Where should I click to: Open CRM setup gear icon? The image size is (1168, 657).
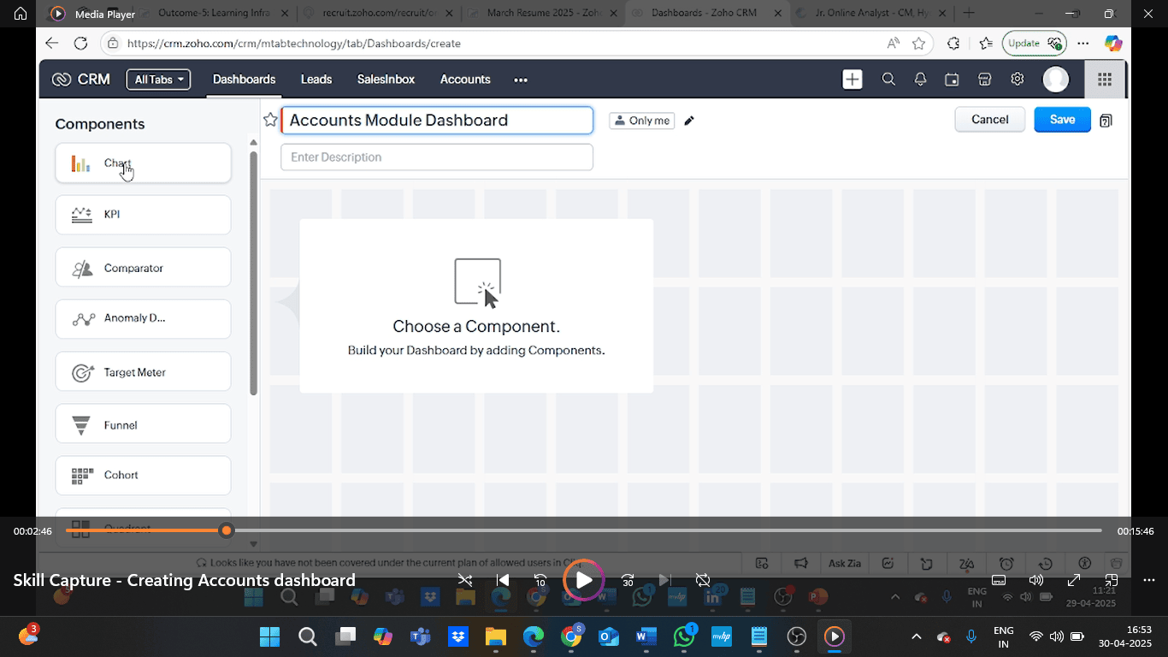pos(1017,80)
